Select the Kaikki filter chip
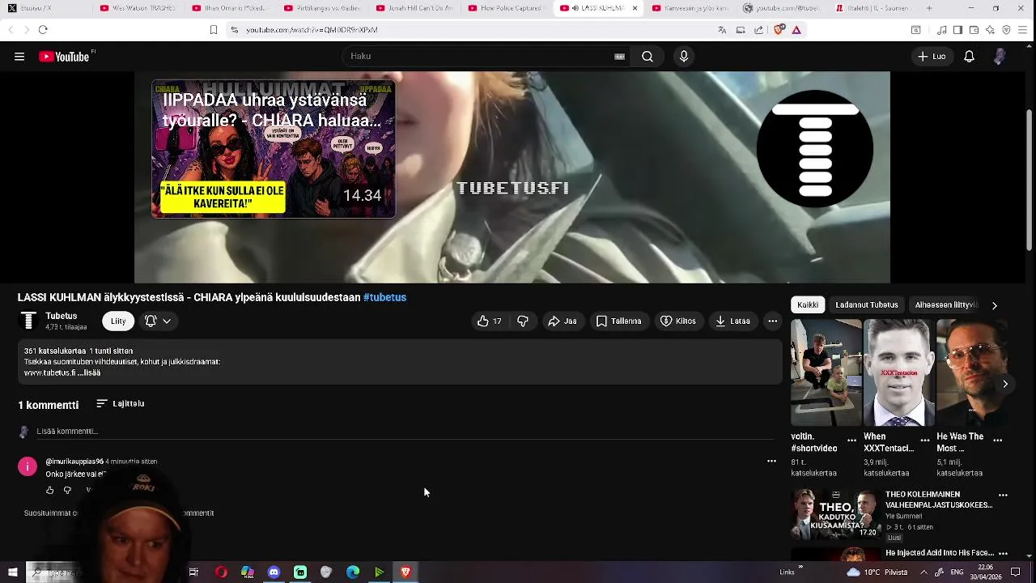1036x583 pixels. (x=808, y=305)
